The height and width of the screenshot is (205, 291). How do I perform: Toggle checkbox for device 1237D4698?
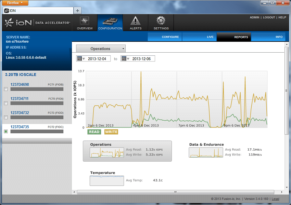[x=6, y=89]
